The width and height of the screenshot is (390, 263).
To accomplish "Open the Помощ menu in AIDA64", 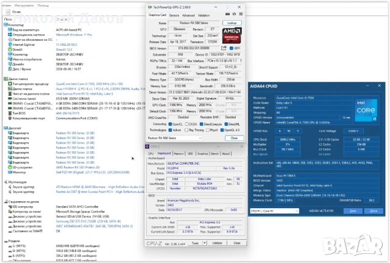I will 43,5.
